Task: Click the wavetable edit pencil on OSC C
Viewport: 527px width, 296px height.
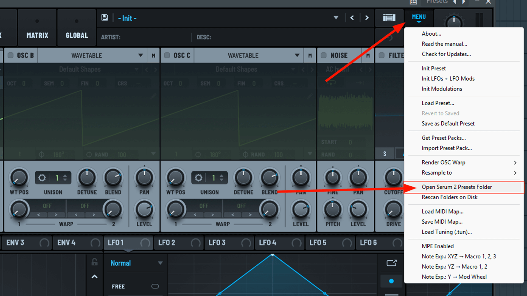Action: (310, 96)
